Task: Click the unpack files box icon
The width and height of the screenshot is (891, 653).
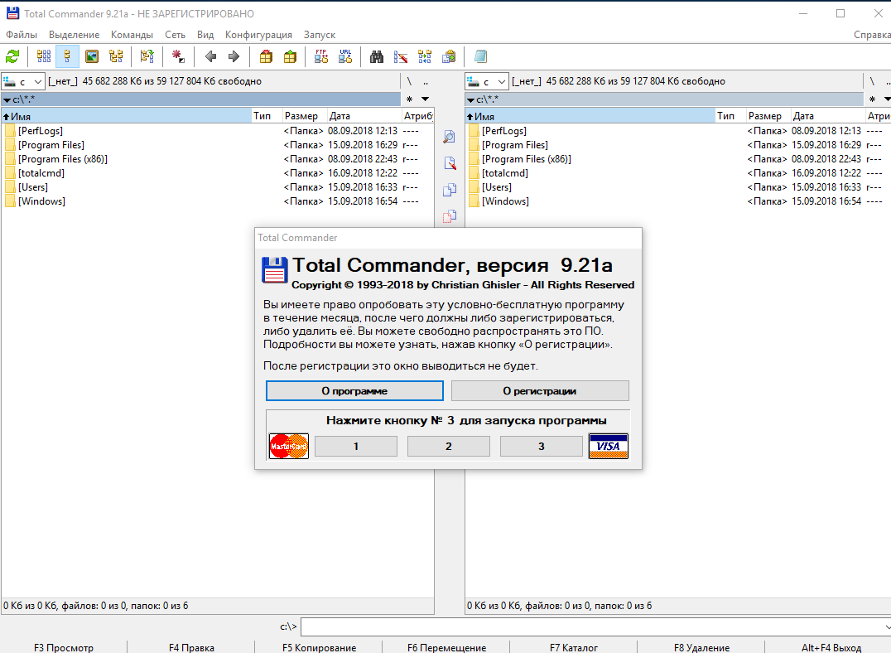Action: pos(290,56)
